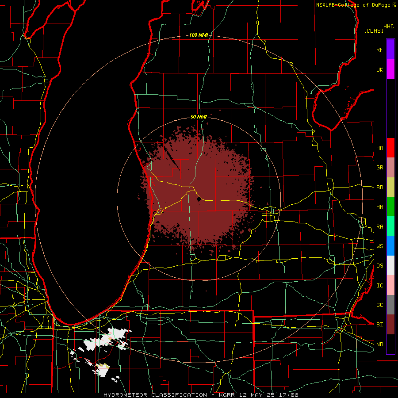Click the 'HHC' product code text
The height and width of the screenshot is (398, 398).
(x=388, y=27)
